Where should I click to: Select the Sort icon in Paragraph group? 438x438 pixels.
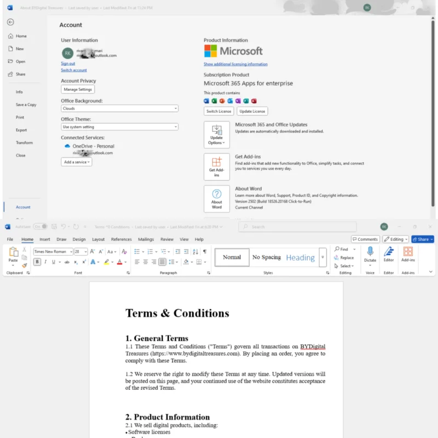click(195, 252)
